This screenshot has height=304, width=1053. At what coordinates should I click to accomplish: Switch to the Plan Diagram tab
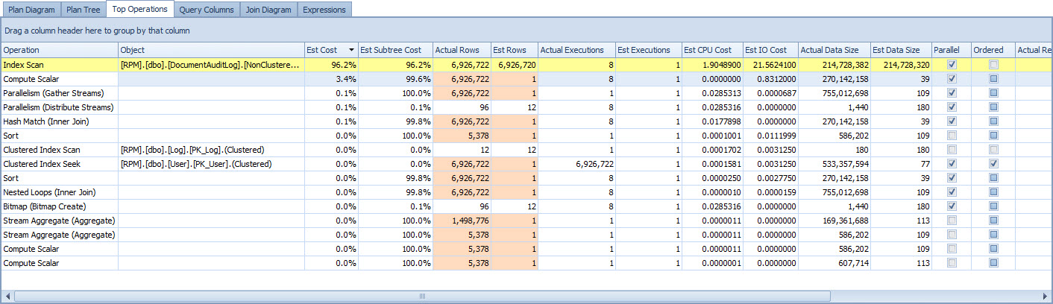[x=31, y=10]
